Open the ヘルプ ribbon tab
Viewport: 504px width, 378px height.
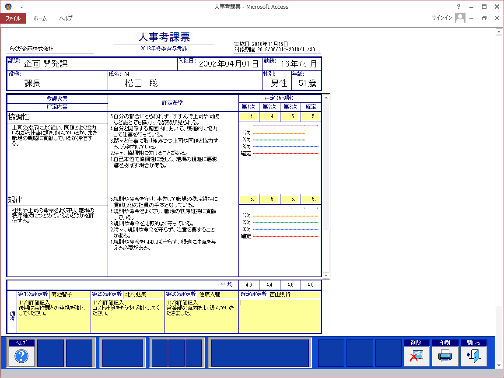(x=66, y=18)
